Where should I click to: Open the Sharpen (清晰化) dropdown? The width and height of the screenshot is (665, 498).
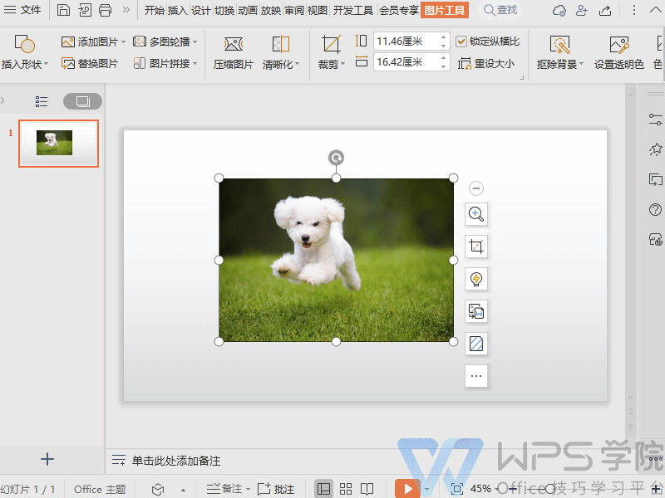point(297,65)
